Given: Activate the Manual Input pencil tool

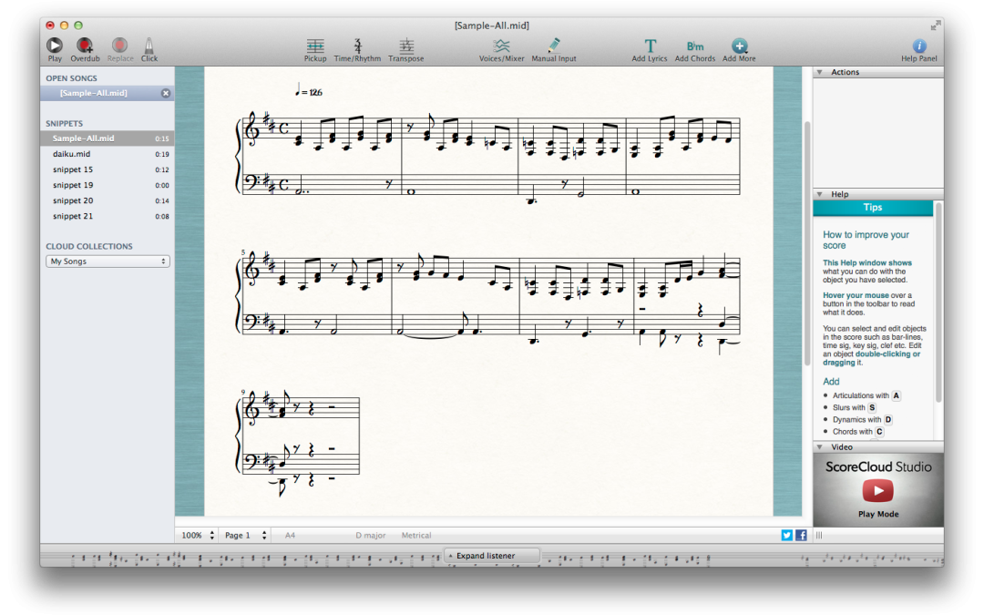Looking at the screenshot, I should 554,46.
